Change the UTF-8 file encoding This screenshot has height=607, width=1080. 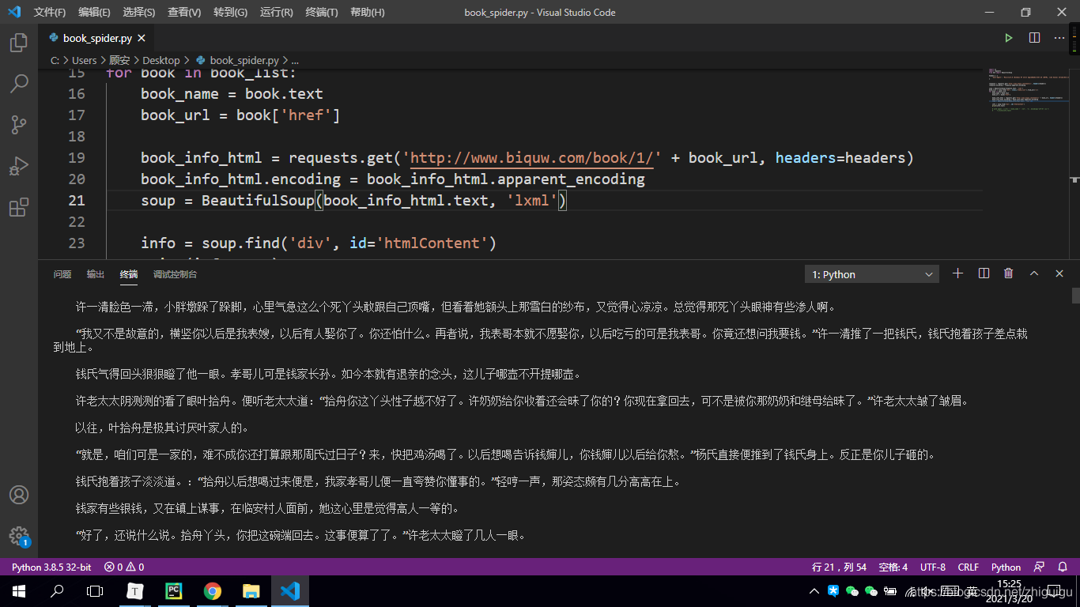(932, 567)
